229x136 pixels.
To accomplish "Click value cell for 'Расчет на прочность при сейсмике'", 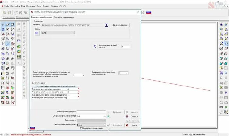I will click(73, 89).
